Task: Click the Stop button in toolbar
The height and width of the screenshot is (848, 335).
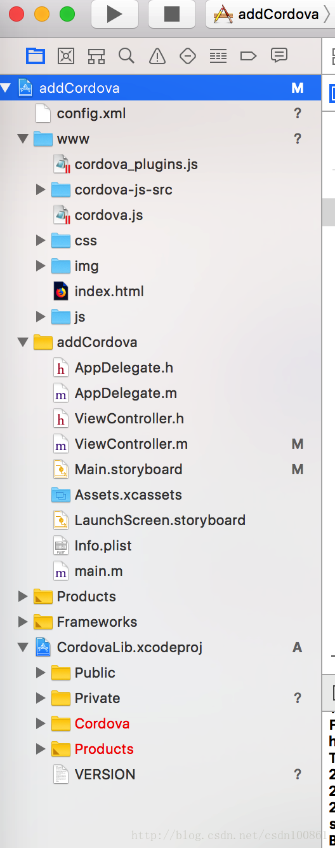Action: (x=171, y=14)
